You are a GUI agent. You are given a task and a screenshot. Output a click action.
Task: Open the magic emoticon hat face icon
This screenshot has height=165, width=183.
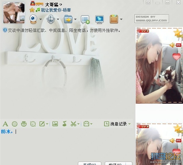pyautogui.click(x=24, y=124)
